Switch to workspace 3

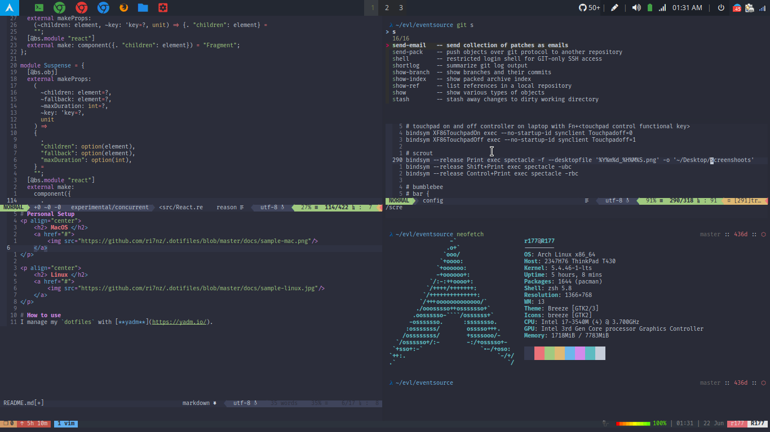click(x=401, y=7)
